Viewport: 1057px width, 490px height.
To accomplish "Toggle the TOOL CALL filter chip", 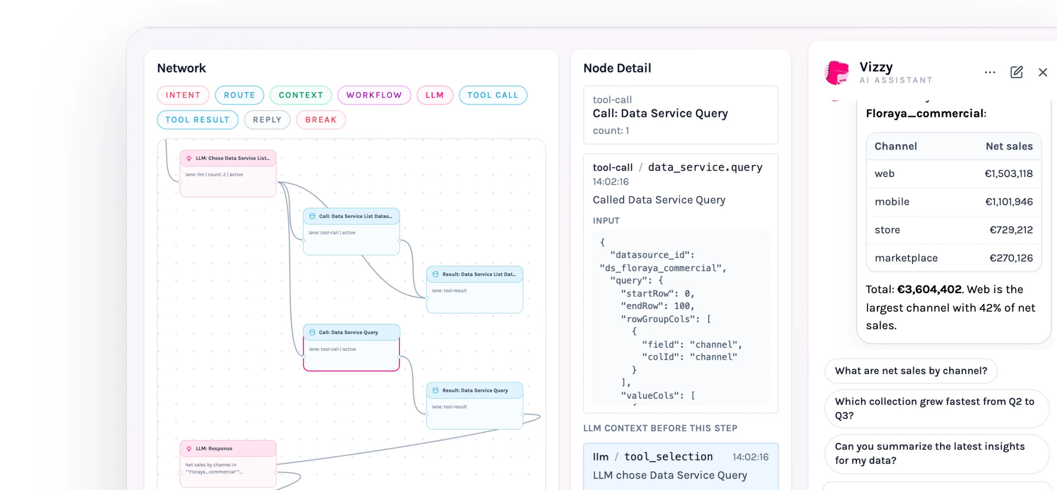I will pos(493,95).
